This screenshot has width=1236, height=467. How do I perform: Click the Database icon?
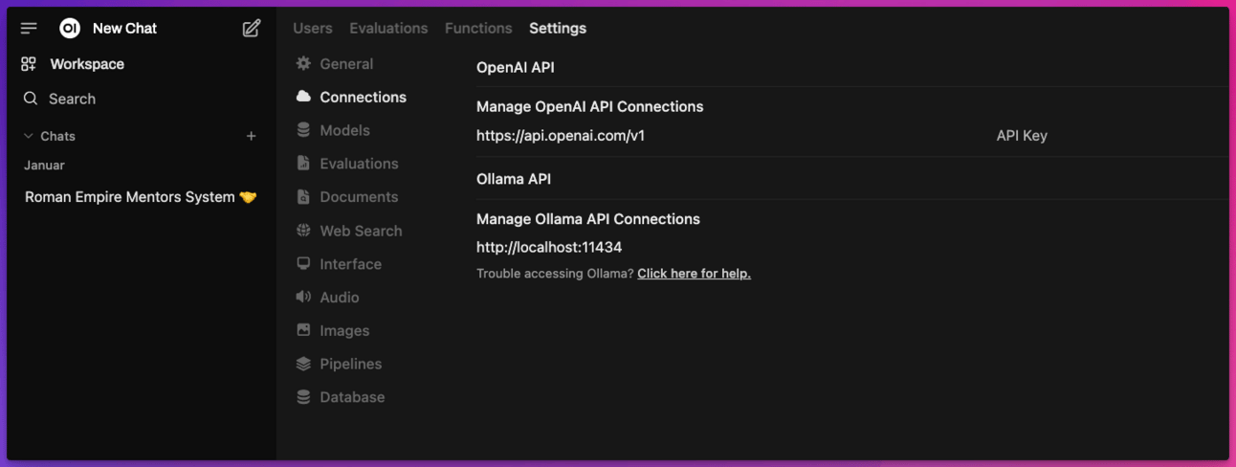point(303,396)
